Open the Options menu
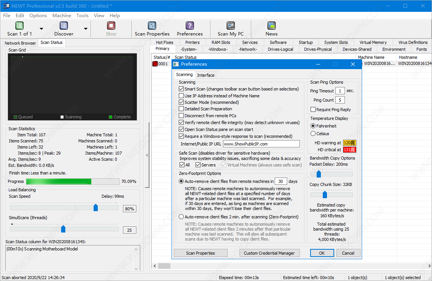This screenshot has width=432, height=281. [x=38, y=16]
